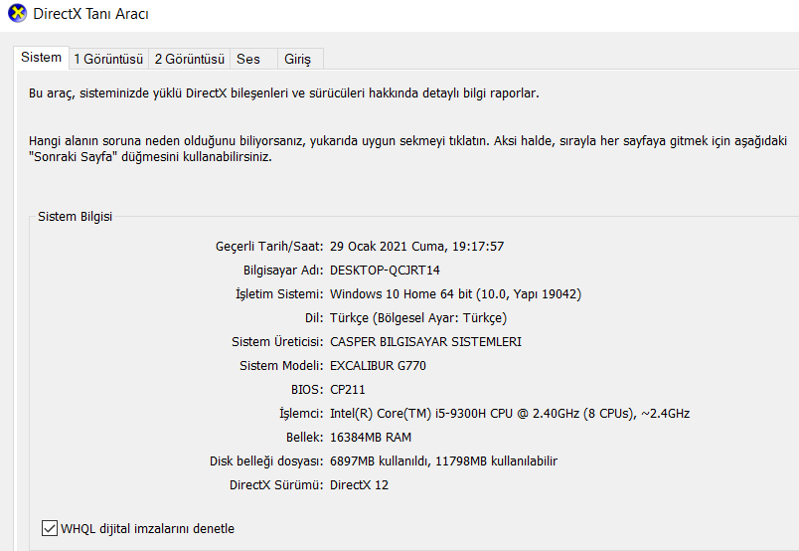This screenshot has height=551, width=799.
Task: Switch to the Ses tab
Action: point(253,60)
